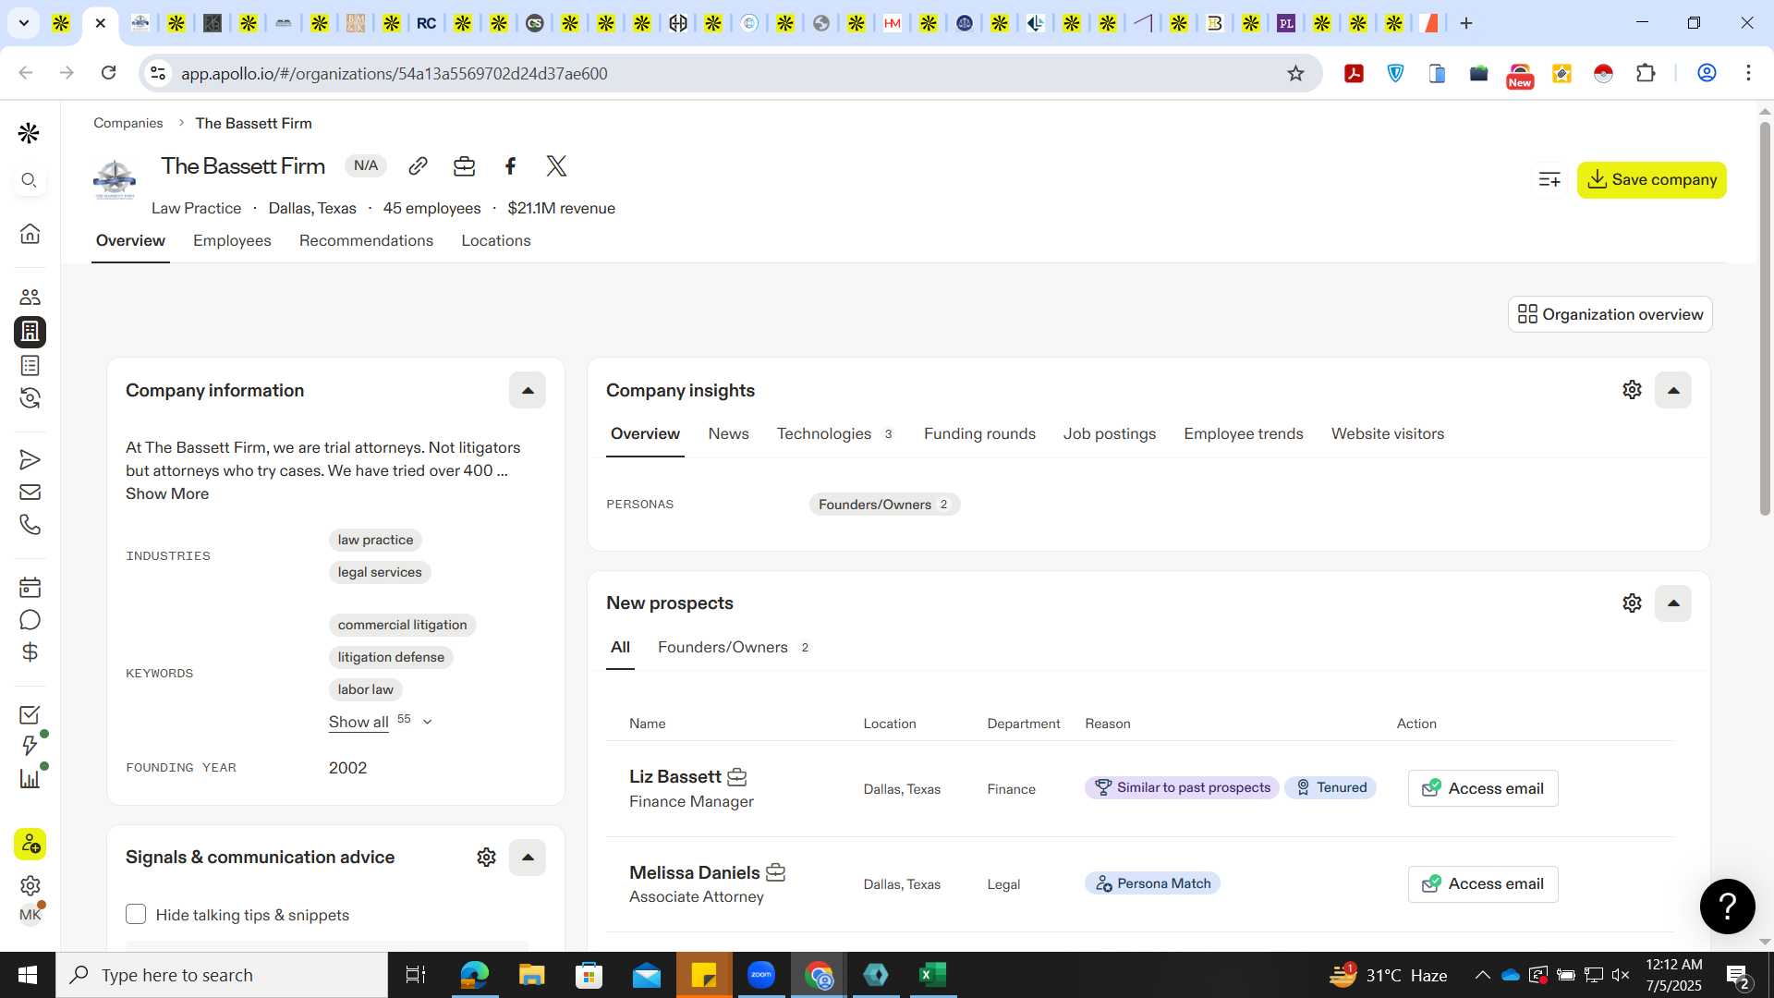The image size is (1774, 998).
Task: Open Signals & communication advice settings gear
Action: 486,858
